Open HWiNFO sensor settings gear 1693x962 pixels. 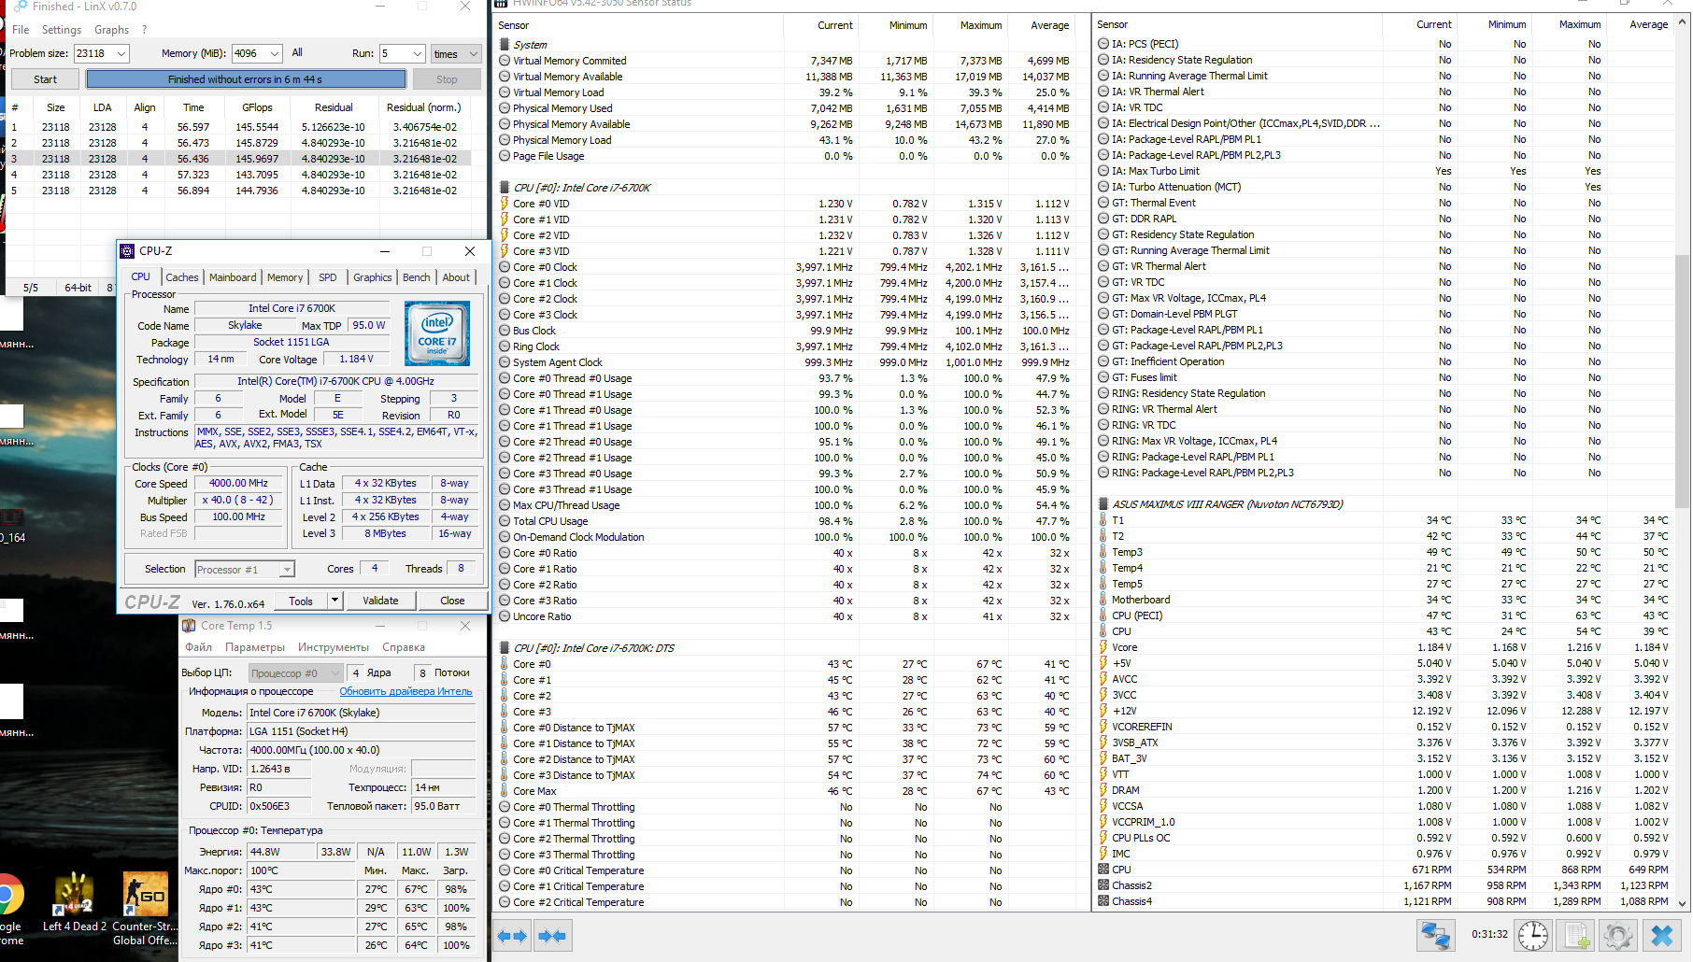pyautogui.click(x=1618, y=935)
